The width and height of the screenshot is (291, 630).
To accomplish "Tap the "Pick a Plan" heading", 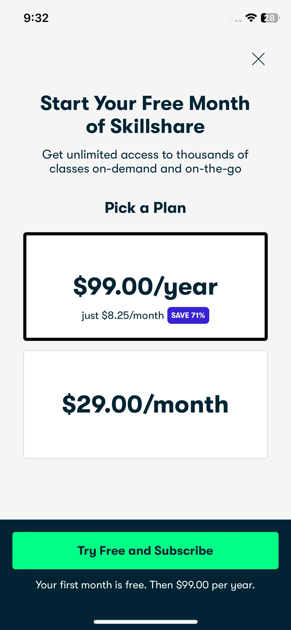I will (x=145, y=208).
